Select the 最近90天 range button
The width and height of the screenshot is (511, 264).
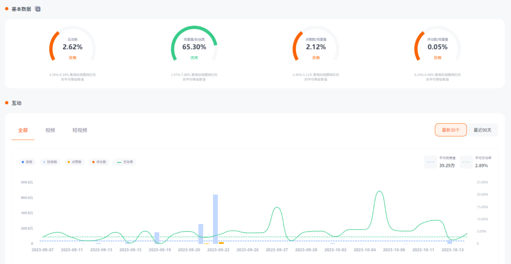[482, 130]
